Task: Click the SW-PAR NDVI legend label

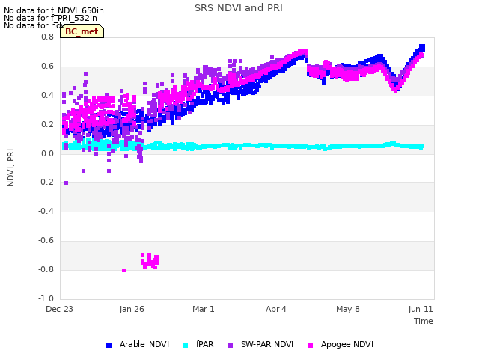Action: pos(267,344)
